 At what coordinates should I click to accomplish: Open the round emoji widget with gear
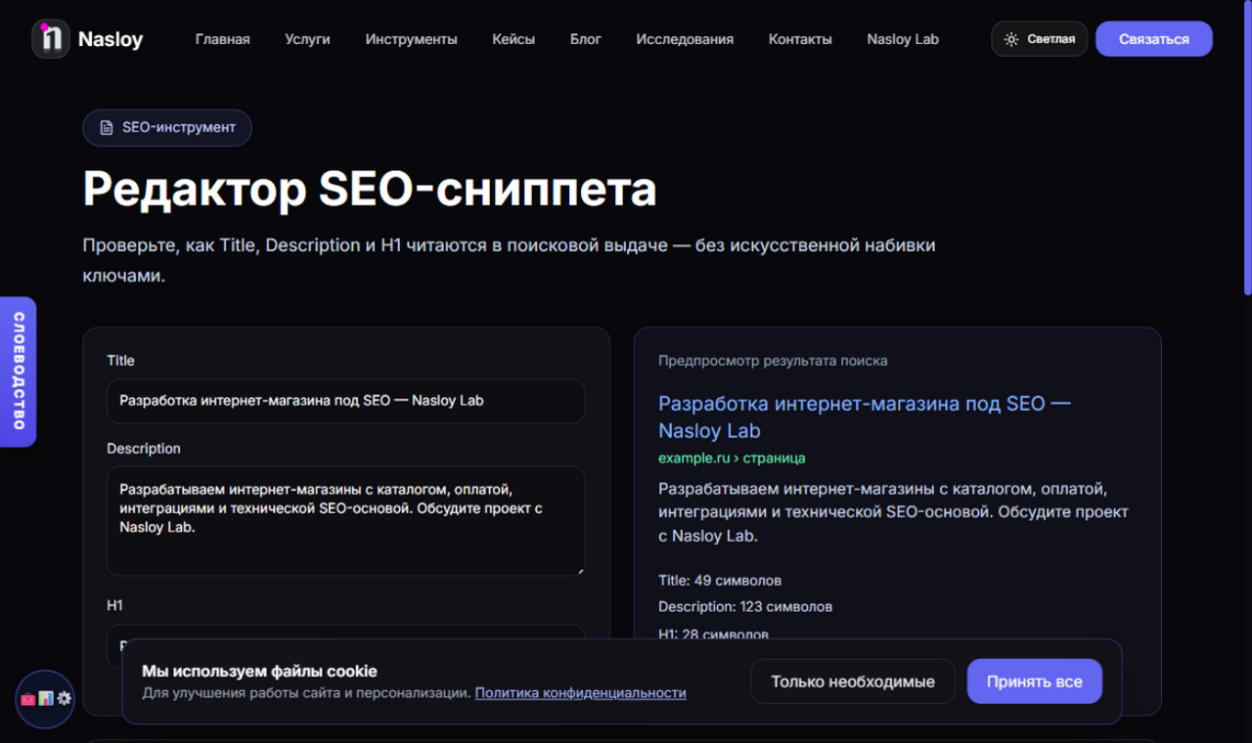(45, 699)
